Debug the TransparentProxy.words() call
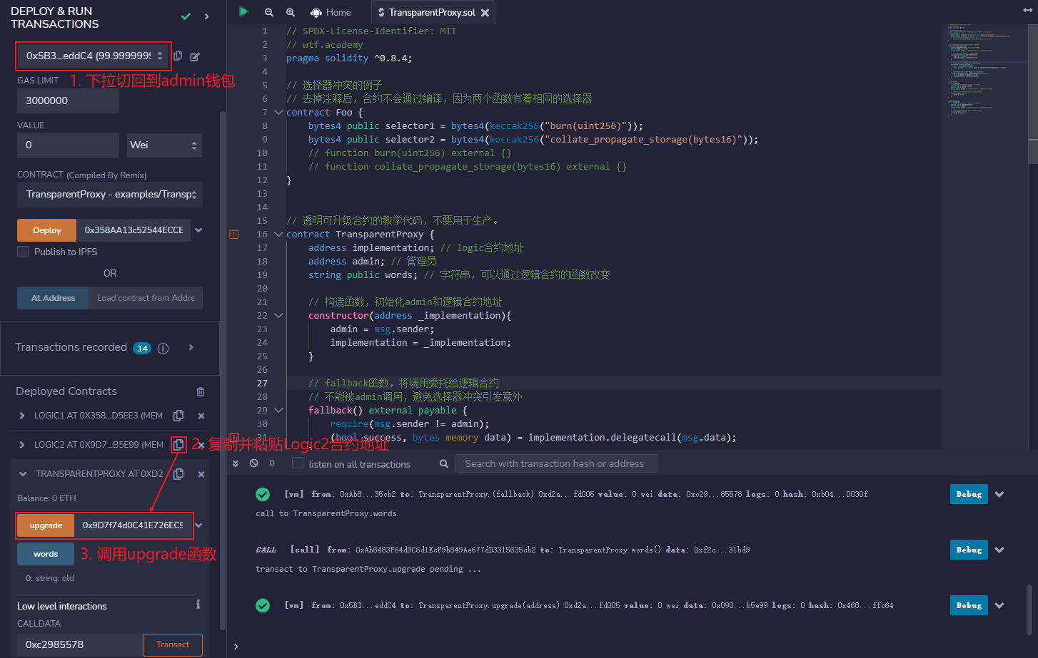 pos(969,550)
